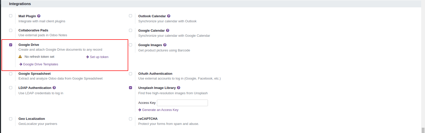Click the help icon next to Mail Plugin
The image size is (425, 133).
tap(39, 16)
